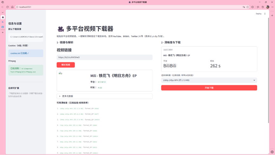Bookmark this page with the star icon

[248, 7]
